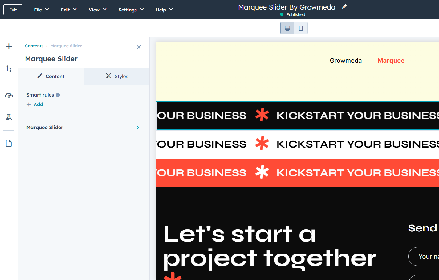Click the page document icon in sidebar
This screenshot has width=439, height=280.
click(9, 144)
